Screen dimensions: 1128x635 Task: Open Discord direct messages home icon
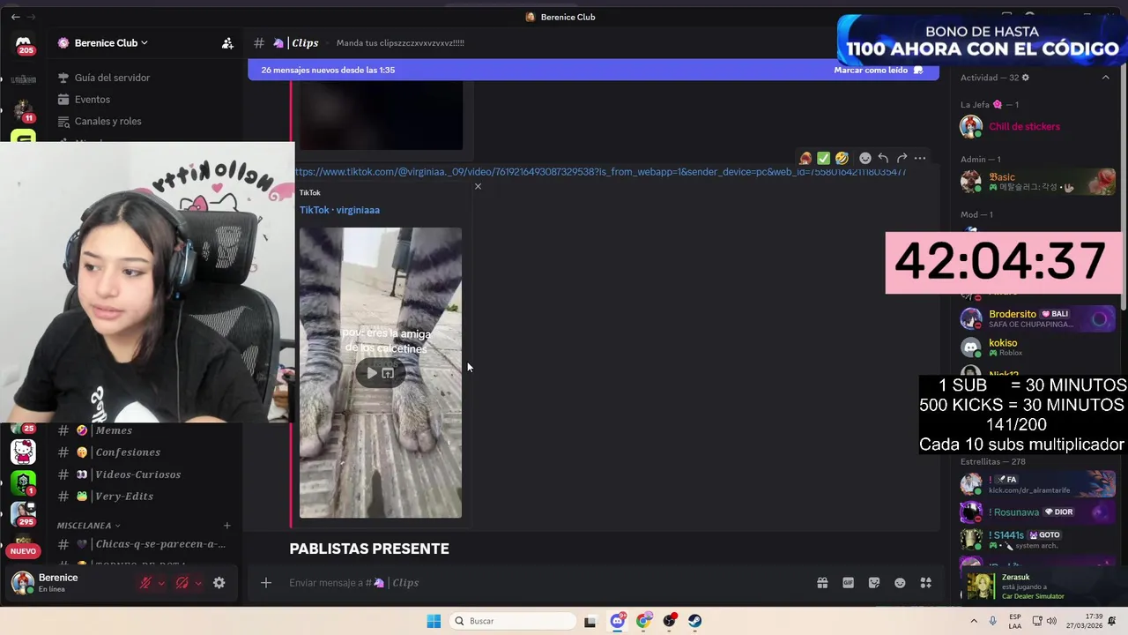(24, 43)
